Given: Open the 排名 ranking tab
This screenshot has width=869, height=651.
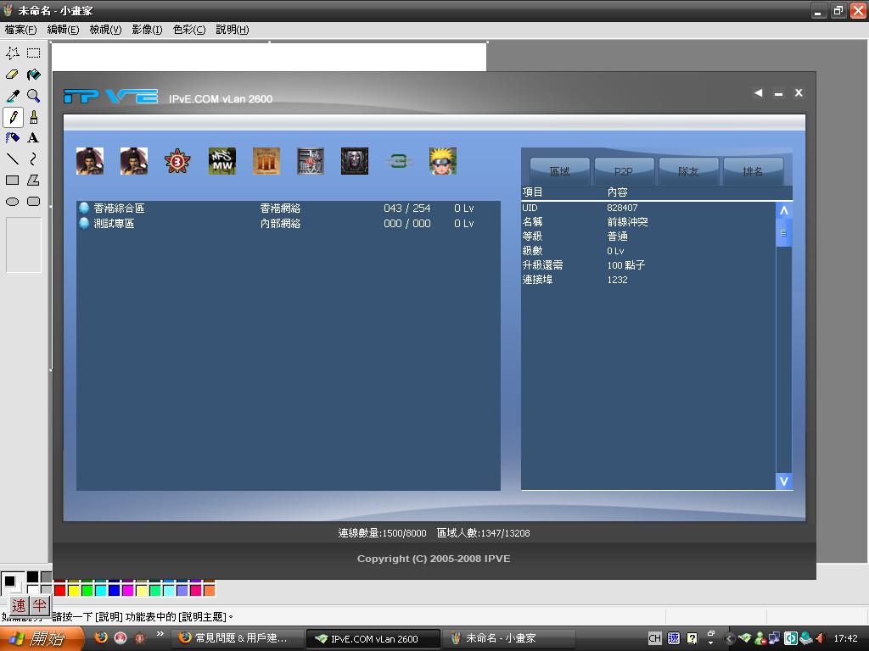Looking at the screenshot, I should [753, 171].
